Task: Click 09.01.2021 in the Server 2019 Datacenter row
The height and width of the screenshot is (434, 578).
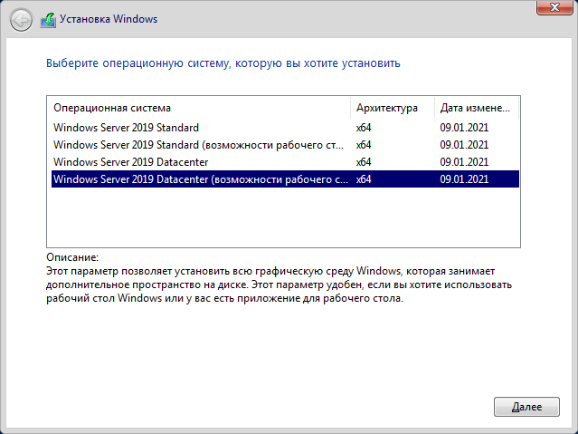Action: [x=464, y=162]
